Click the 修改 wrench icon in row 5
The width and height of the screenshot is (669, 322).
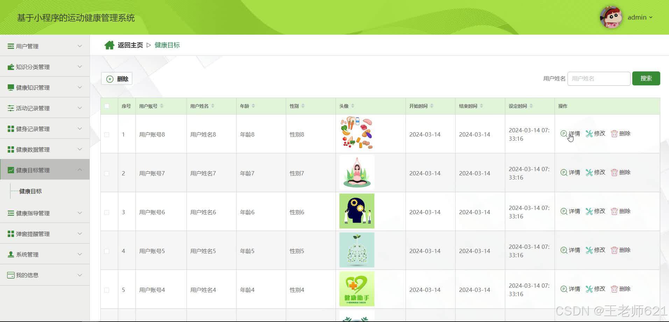coord(589,289)
